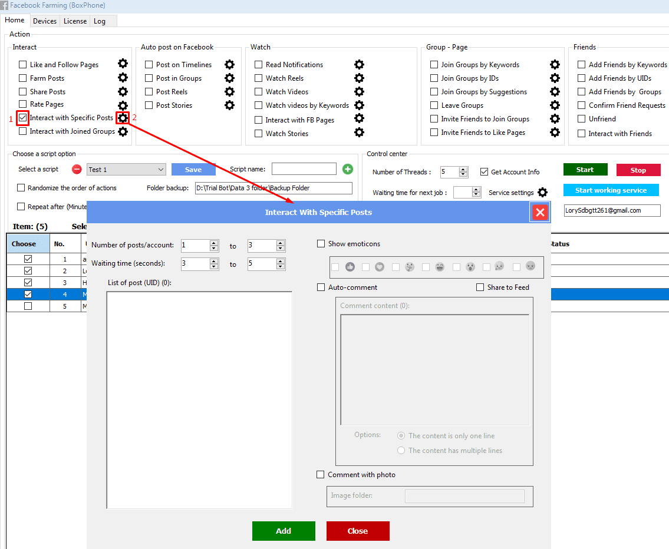Click the Save script button
The image size is (669, 549).
(193, 169)
